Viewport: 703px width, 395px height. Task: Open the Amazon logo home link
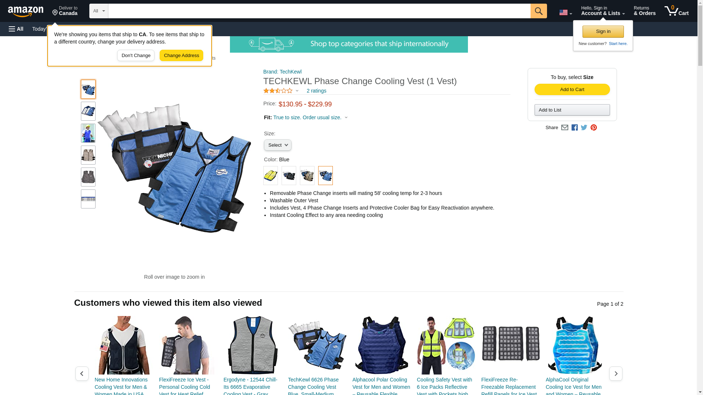(x=26, y=11)
